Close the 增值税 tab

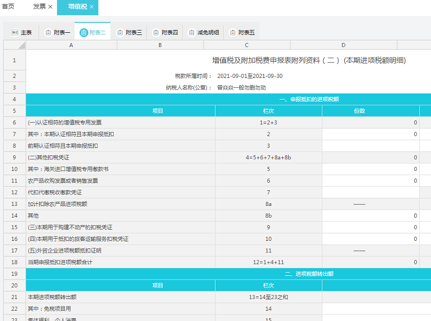[x=92, y=7]
